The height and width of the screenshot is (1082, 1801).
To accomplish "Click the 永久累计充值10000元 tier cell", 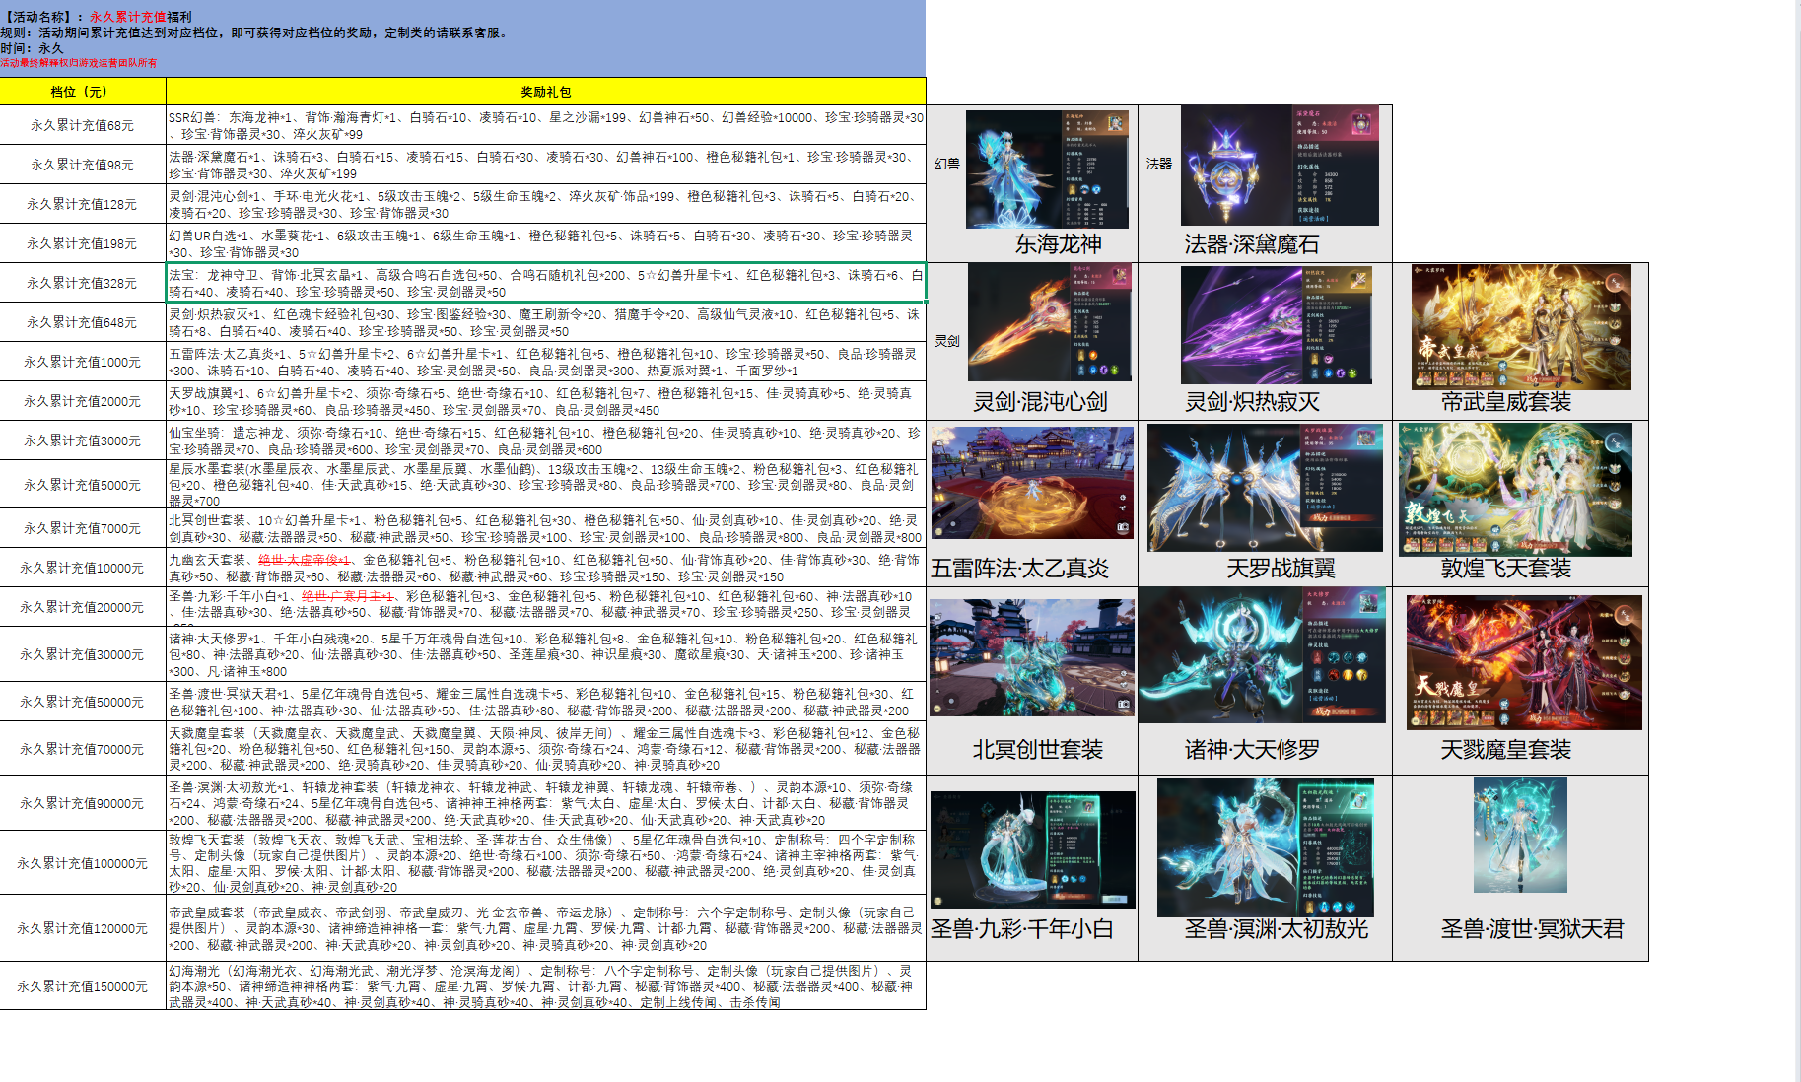I will (x=83, y=568).
